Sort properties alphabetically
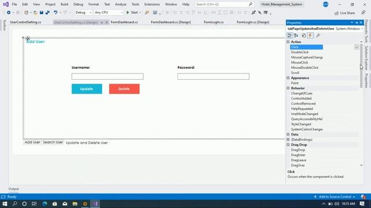Viewport: 371px width, 208px height. click(296, 35)
